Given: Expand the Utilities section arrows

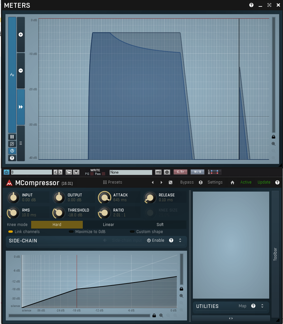Looking at the screenshot, I should (x=262, y=306).
